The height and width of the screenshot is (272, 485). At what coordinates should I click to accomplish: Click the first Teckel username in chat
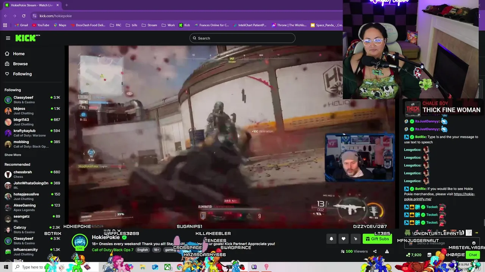tap(432, 207)
